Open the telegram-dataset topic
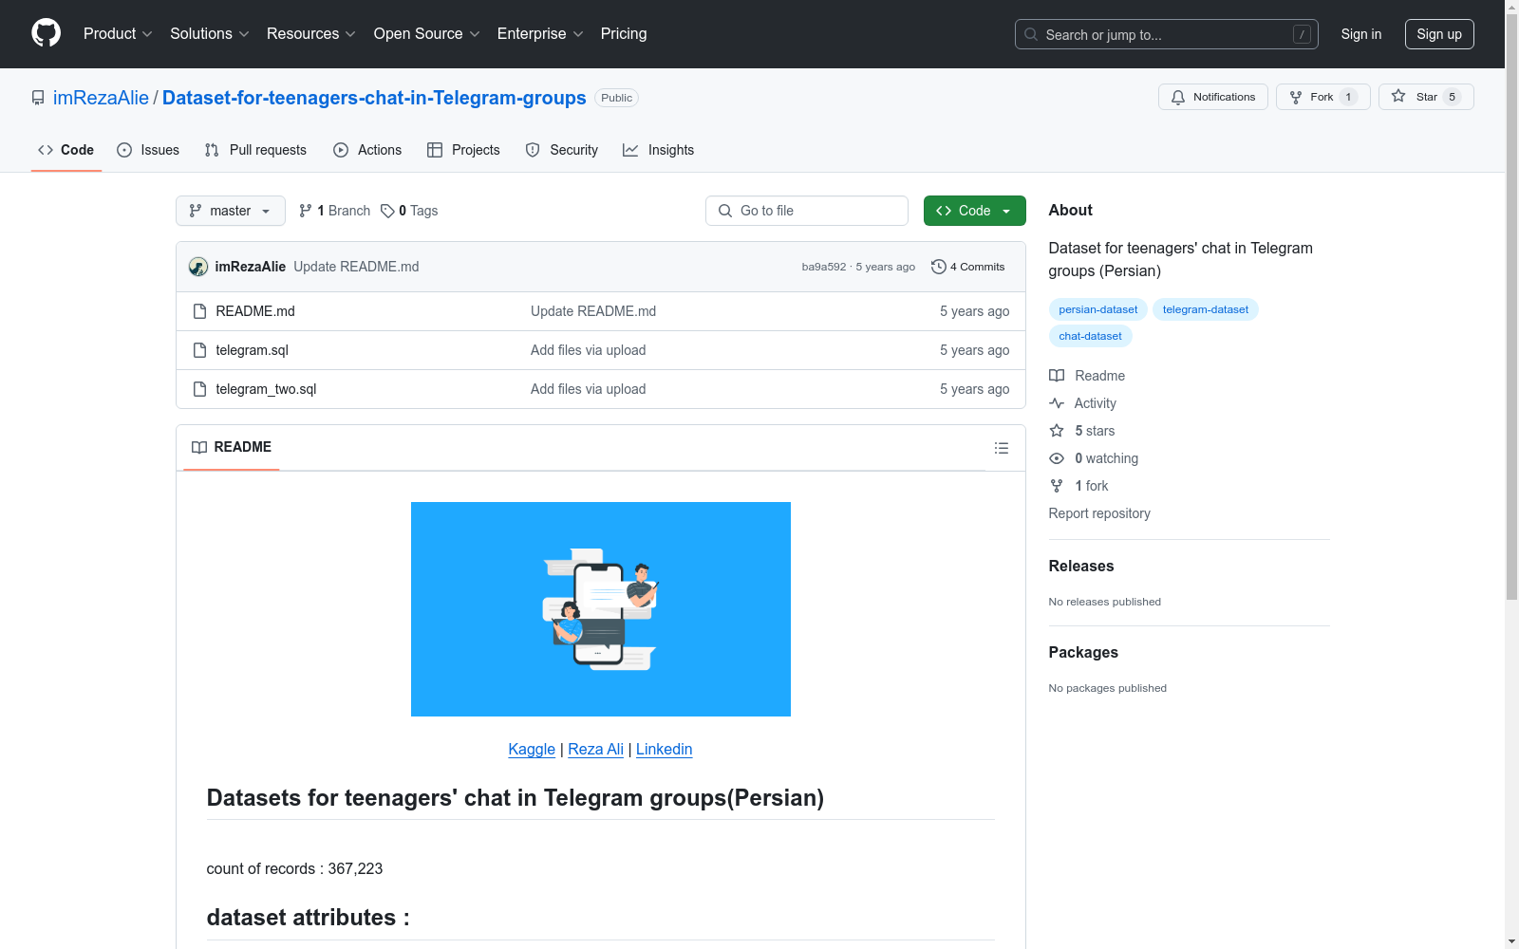Viewport: 1519px width, 949px height. [1206, 309]
